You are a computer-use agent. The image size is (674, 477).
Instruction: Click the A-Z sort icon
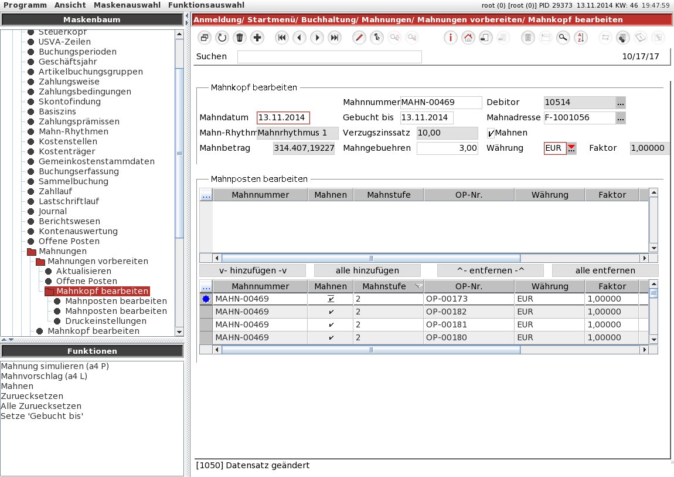(580, 38)
